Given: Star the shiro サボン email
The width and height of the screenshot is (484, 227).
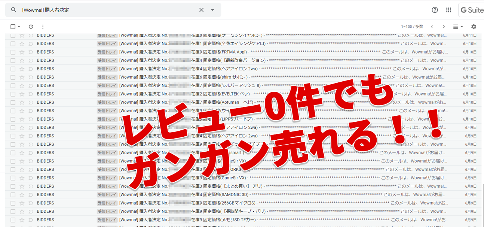Looking at the screenshot, I should tap(22, 77).
